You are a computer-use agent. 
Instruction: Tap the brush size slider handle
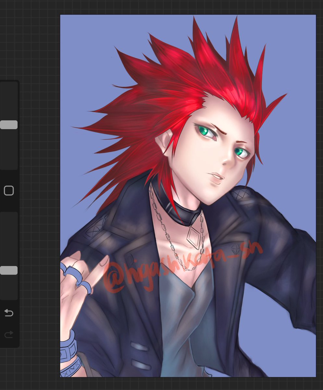coord(9,125)
